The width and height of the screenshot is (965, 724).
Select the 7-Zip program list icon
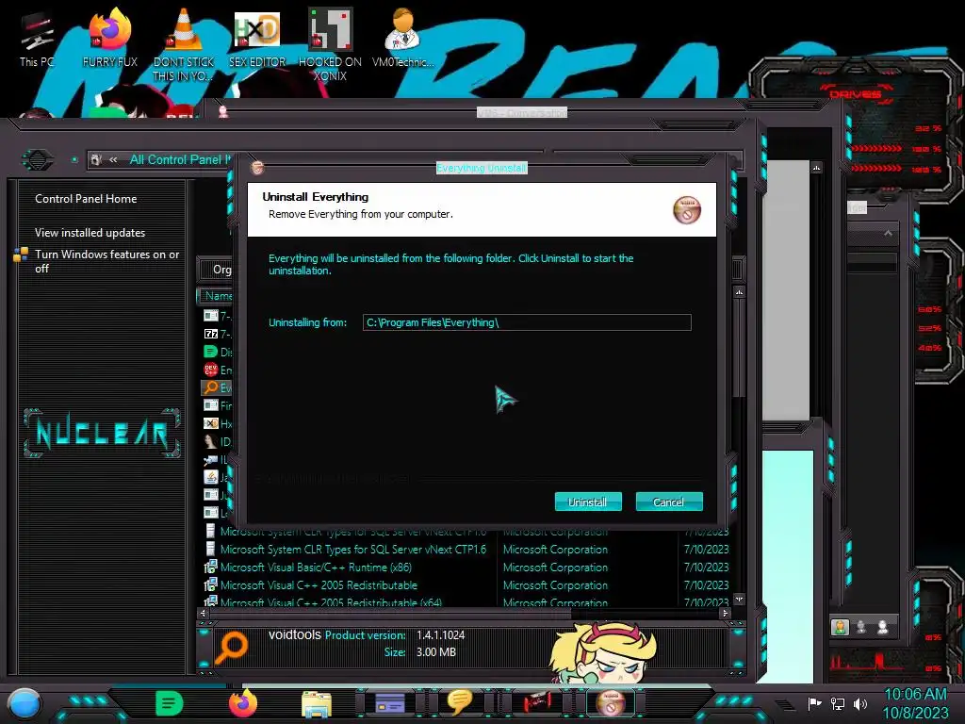coord(210,334)
